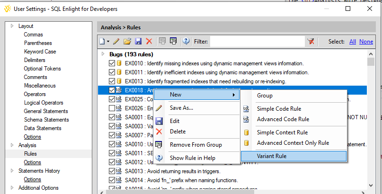Viewport: 382px width, 194px height.
Task: Click the floppy disk Save icon in toolbar
Action: [x=138, y=41]
